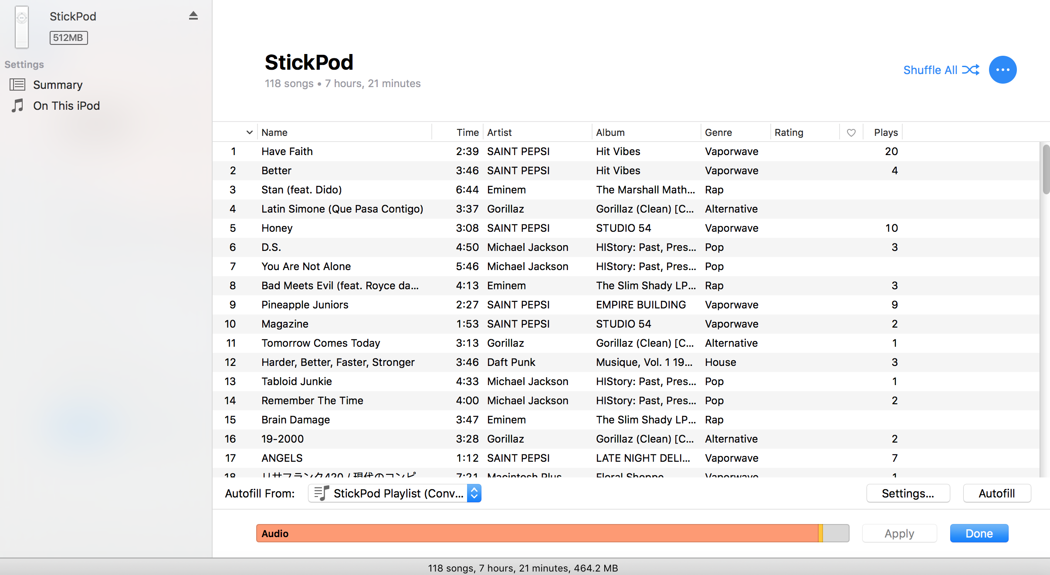Open the Autofill From playlist dropdown

[x=394, y=493]
